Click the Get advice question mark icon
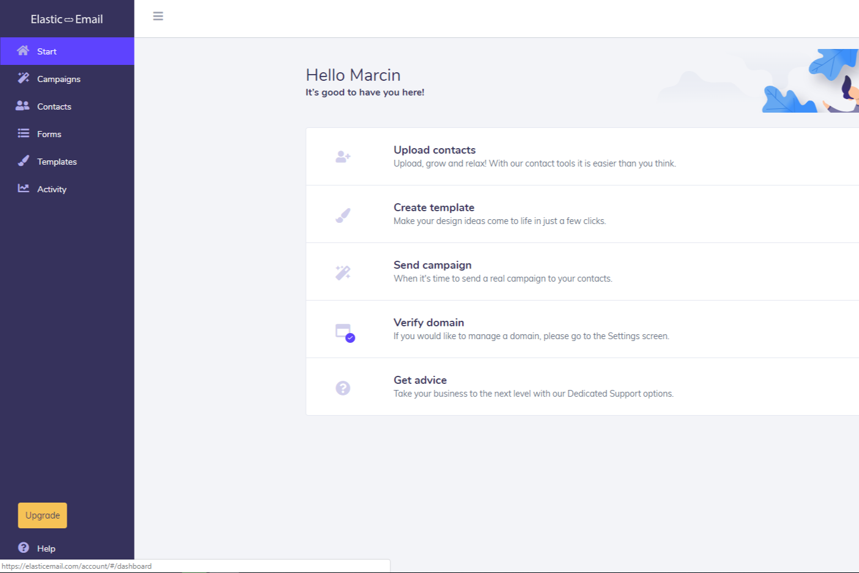This screenshot has height=573, width=859. click(x=343, y=388)
